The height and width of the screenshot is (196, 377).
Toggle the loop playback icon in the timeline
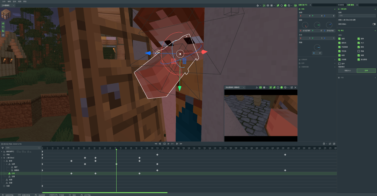[x=330, y=144]
